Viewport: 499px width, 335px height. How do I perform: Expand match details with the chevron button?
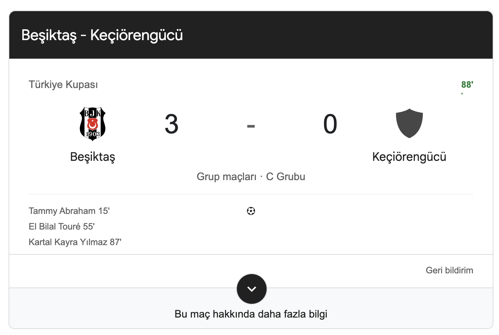point(251,289)
